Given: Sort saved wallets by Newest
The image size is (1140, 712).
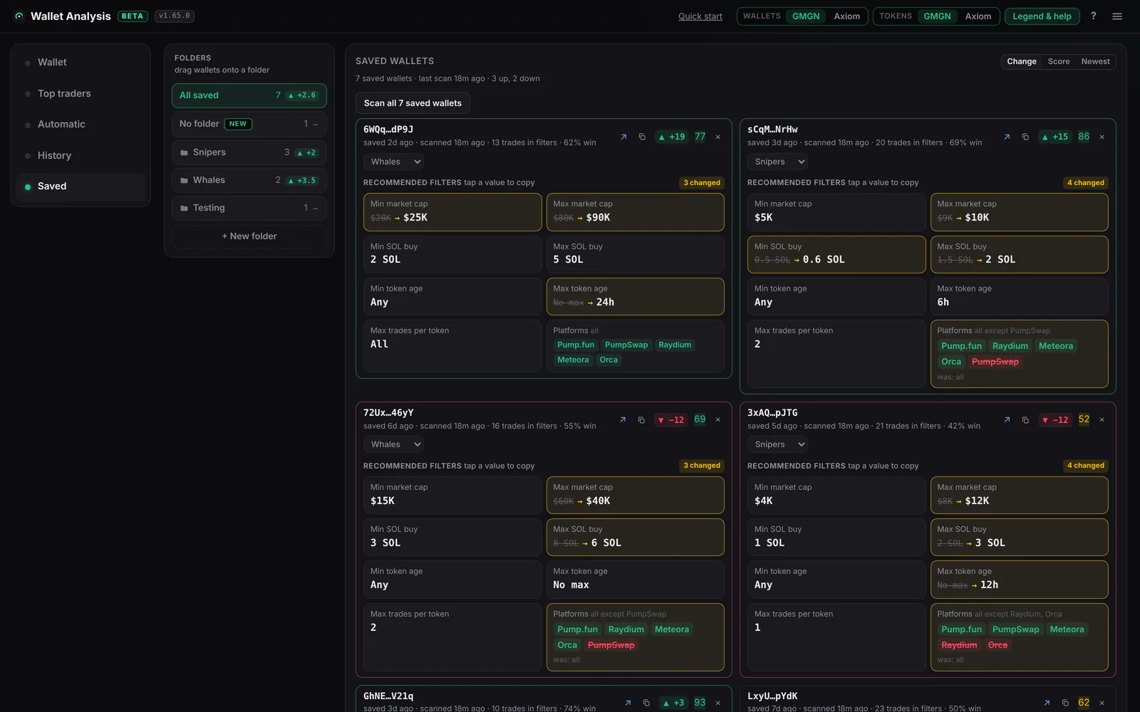Looking at the screenshot, I should [x=1095, y=62].
